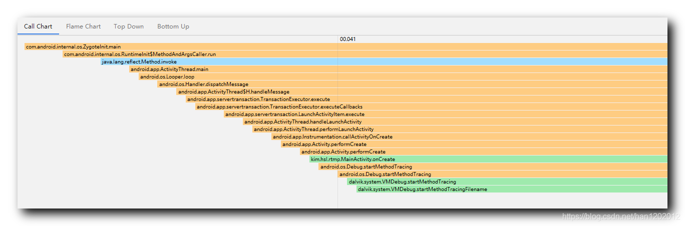The width and height of the screenshot is (685, 226).
Task: Click ActivityThread$H.handleMessage bar
Action: [x=422, y=91]
